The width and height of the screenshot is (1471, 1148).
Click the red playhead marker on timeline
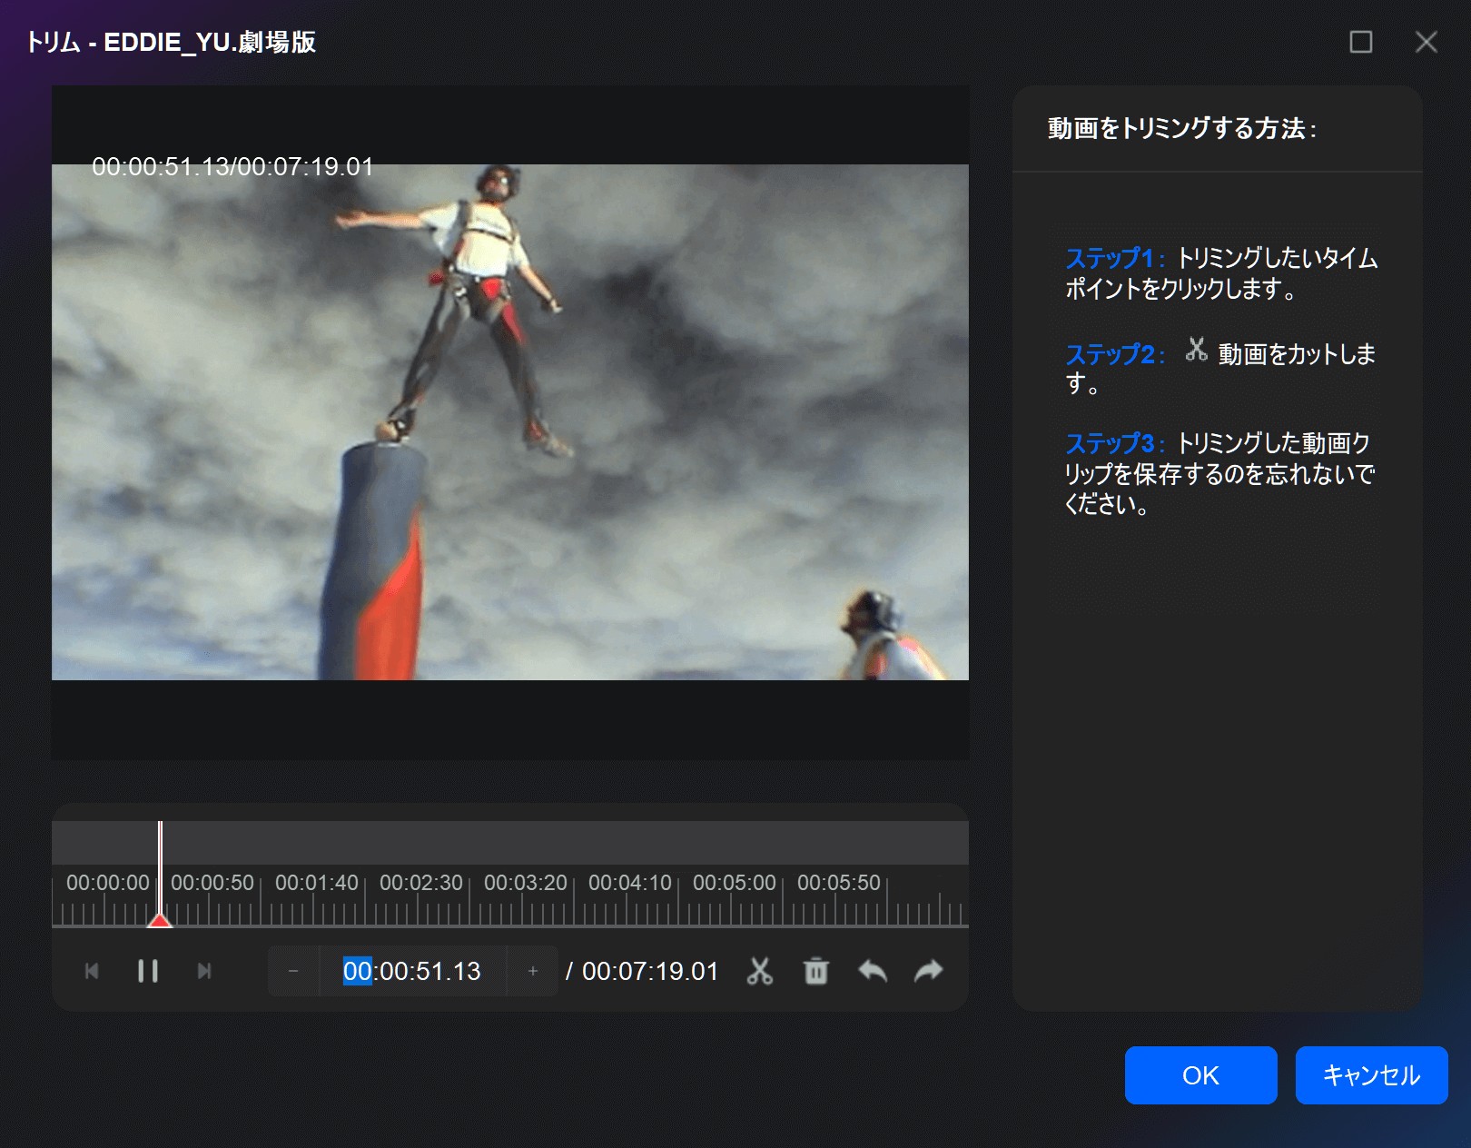coord(161,920)
